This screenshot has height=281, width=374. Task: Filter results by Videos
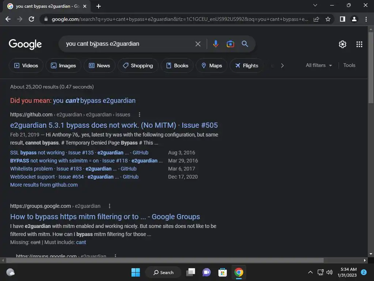pos(26,65)
